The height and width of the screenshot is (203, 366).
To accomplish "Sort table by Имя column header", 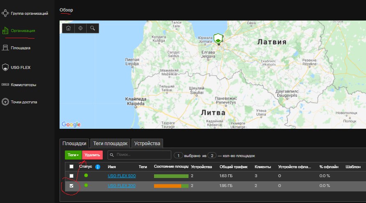I will click(x=112, y=167).
